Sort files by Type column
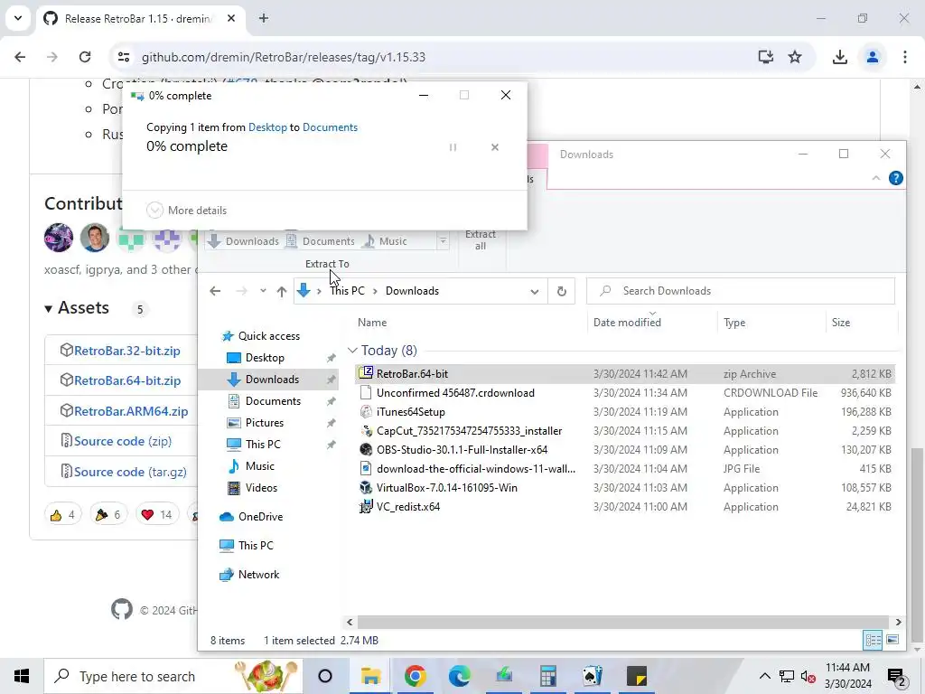 pyautogui.click(x=734, y=323)
